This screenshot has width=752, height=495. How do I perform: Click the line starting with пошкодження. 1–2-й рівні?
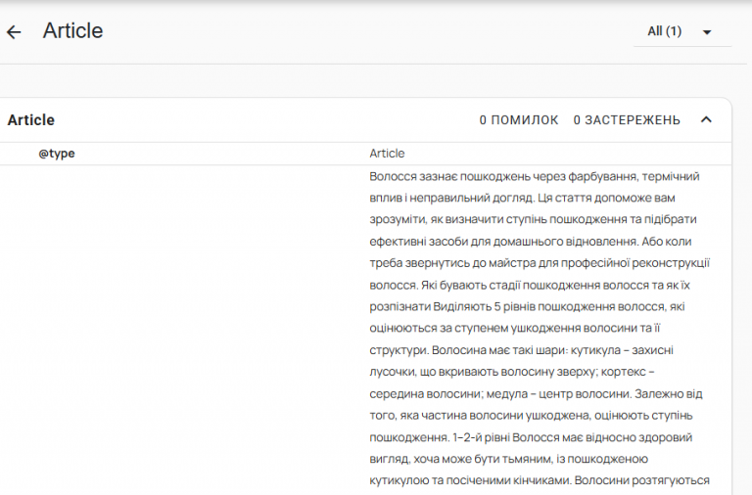(531, 437)
